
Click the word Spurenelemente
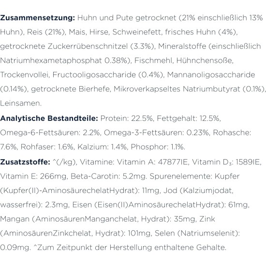tap(181, 177)
